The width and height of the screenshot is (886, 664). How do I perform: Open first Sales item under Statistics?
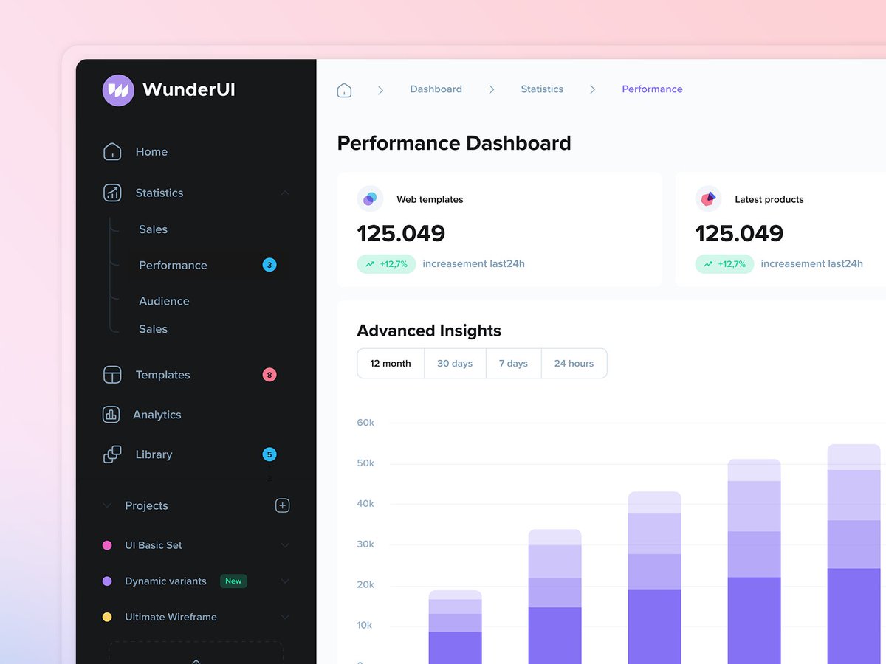[x=153, y=229]
